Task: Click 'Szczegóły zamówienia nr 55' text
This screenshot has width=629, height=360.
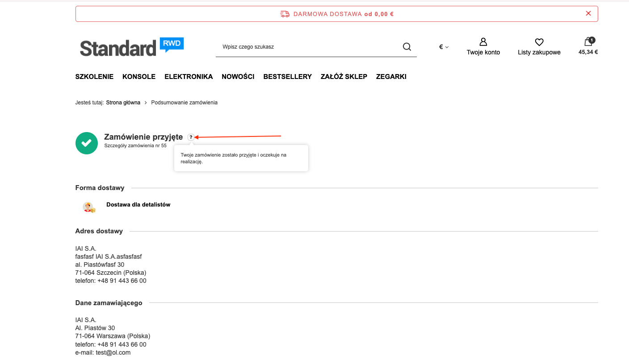Action: pyautogui.click(x=135, y=145)
